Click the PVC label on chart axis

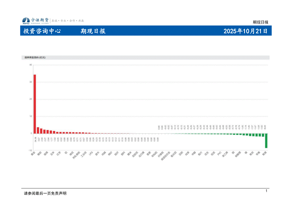[219, 153]
